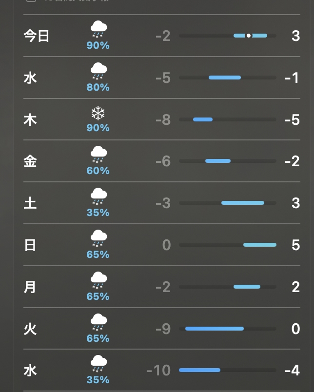Click the weather icon beside the -10 low
The image size is (314, 392).
click(x=98, y=364)
